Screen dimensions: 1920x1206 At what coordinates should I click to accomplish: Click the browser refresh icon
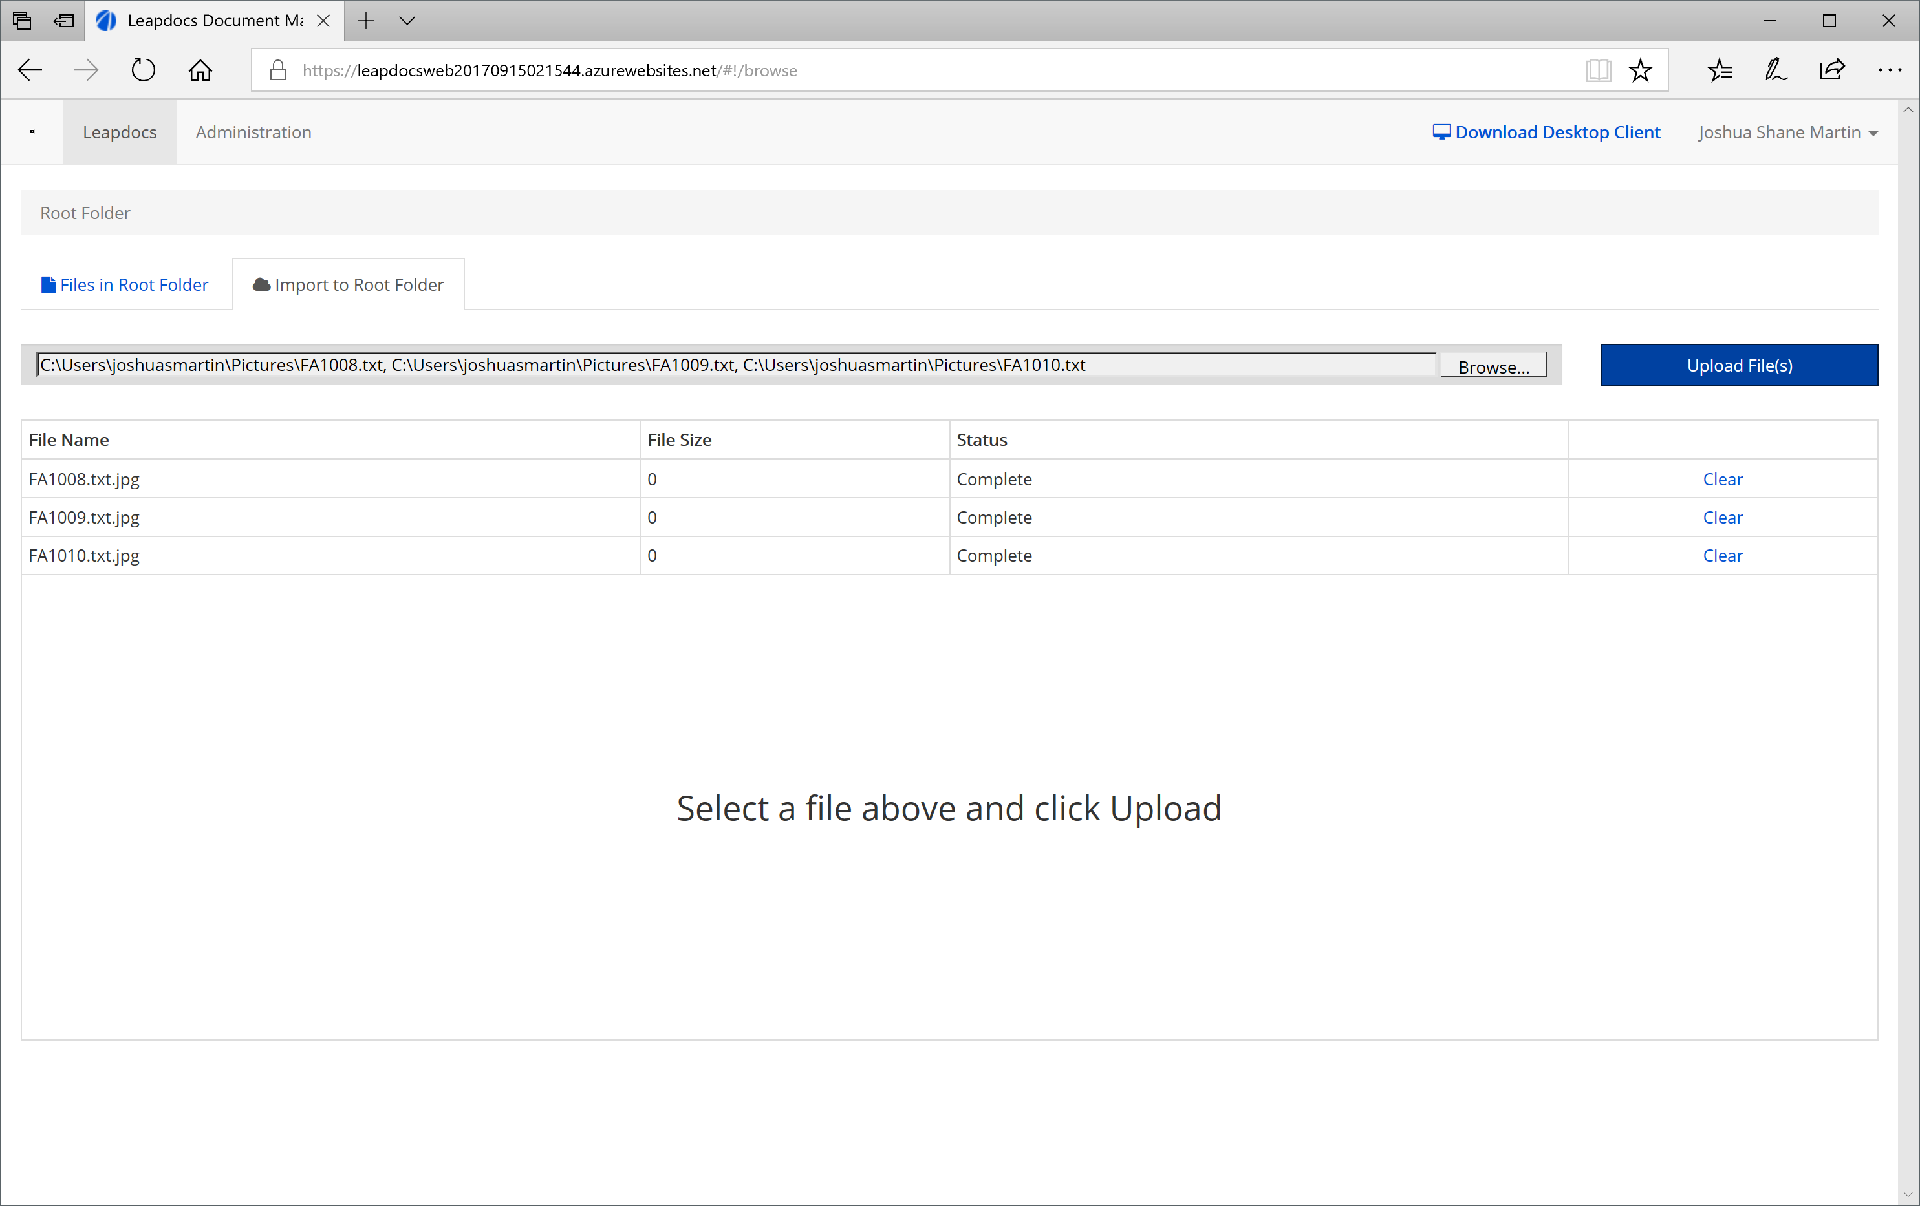tap(143, 70)
